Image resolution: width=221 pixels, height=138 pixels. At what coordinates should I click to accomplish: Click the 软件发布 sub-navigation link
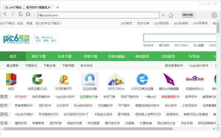[x=87, y=66]
